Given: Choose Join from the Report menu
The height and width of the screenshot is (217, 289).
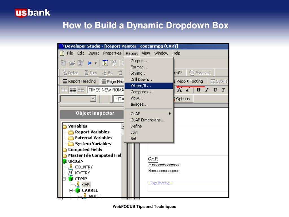Looking at the screenshot, I should coord(149,132).
